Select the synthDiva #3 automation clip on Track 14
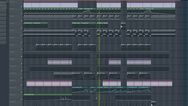 48,97
